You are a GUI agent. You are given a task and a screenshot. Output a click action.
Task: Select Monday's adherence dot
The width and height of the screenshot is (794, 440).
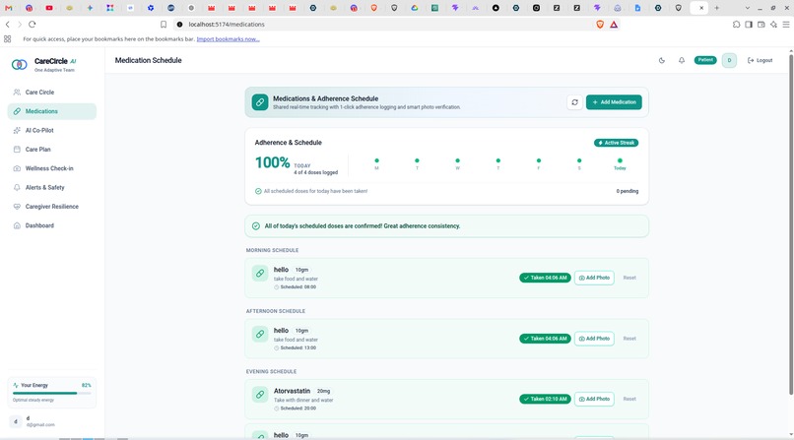(x=376, y=160)
